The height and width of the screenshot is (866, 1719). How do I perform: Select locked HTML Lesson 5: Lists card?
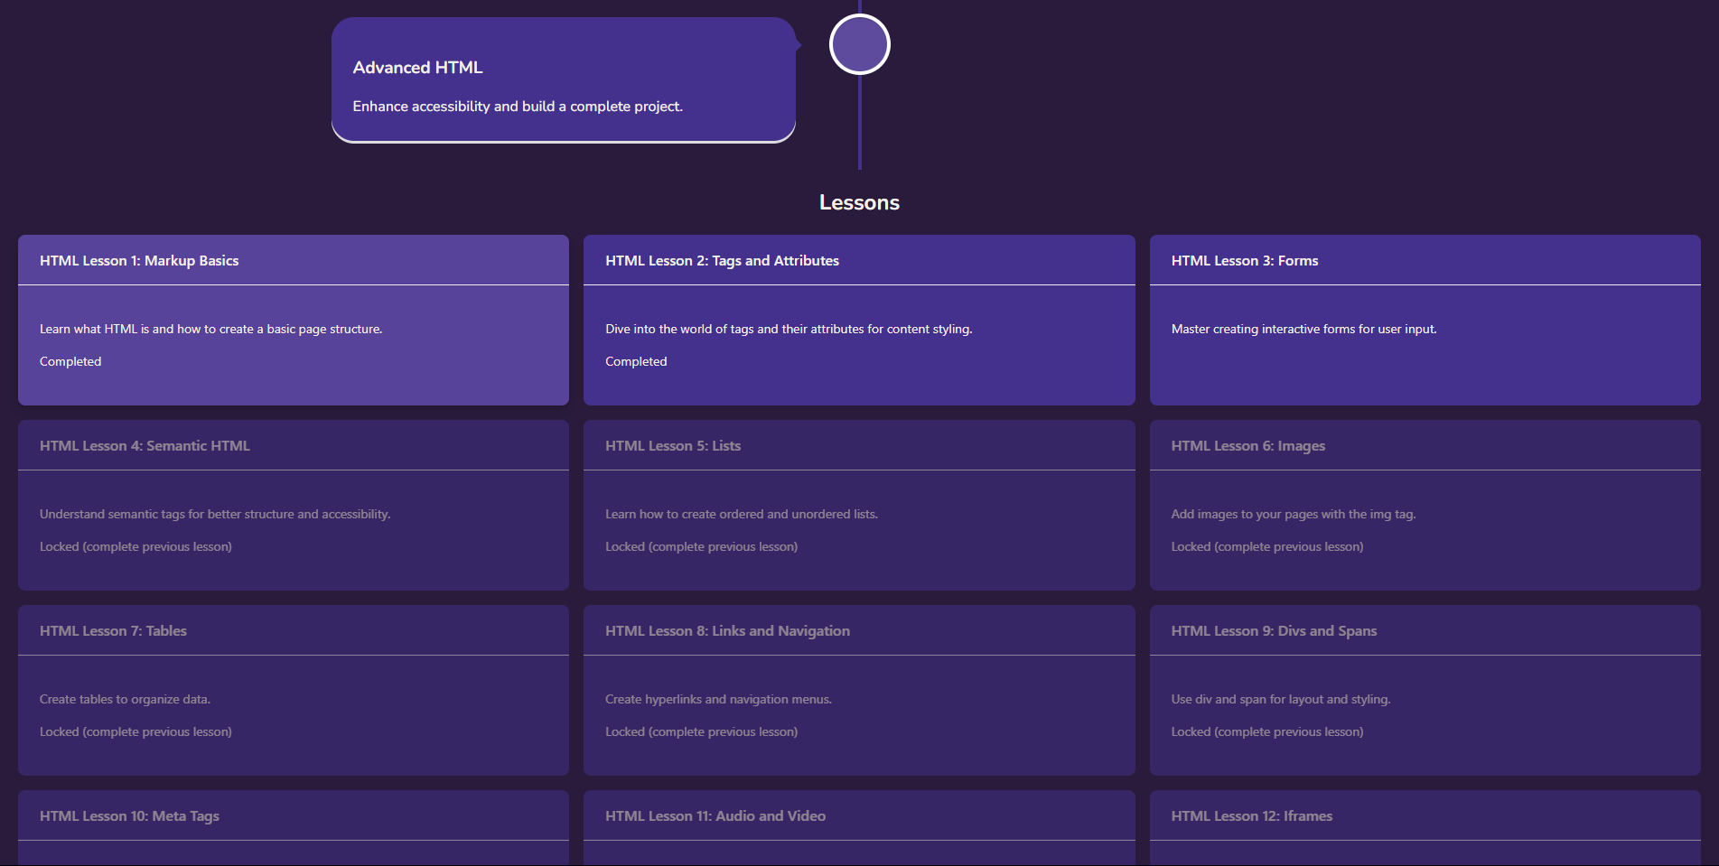pos(859,505)
